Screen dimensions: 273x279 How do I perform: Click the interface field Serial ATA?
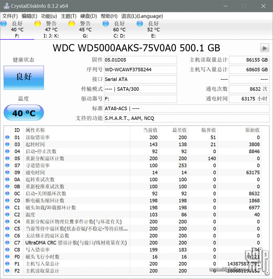click(140, 79)
